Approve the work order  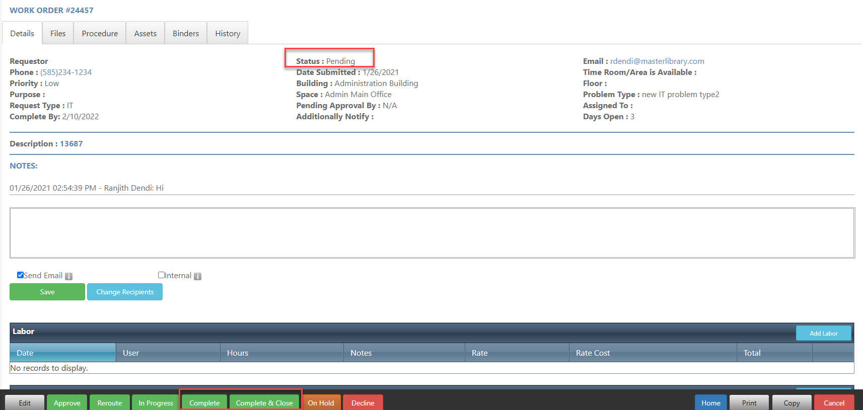tap(67, 402)
